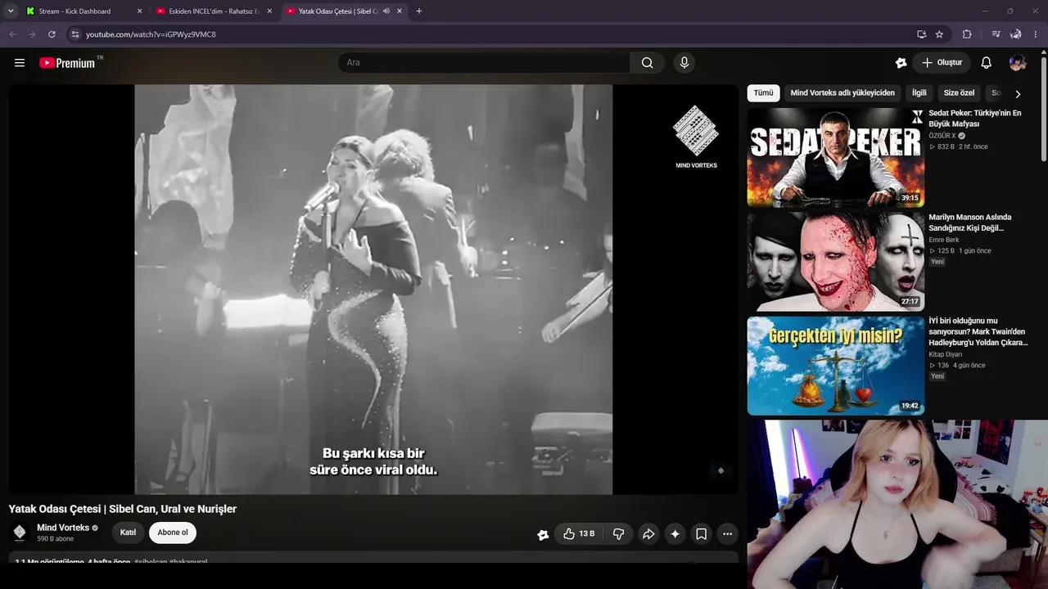
Task: Share the video using the arrow icon
Action: pos(648,534)
